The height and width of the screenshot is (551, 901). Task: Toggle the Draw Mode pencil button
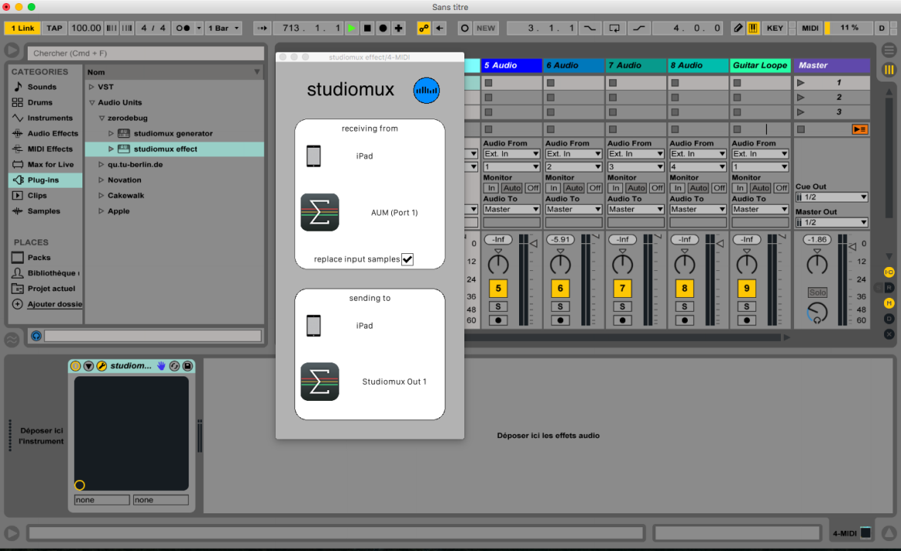point(739,28)
